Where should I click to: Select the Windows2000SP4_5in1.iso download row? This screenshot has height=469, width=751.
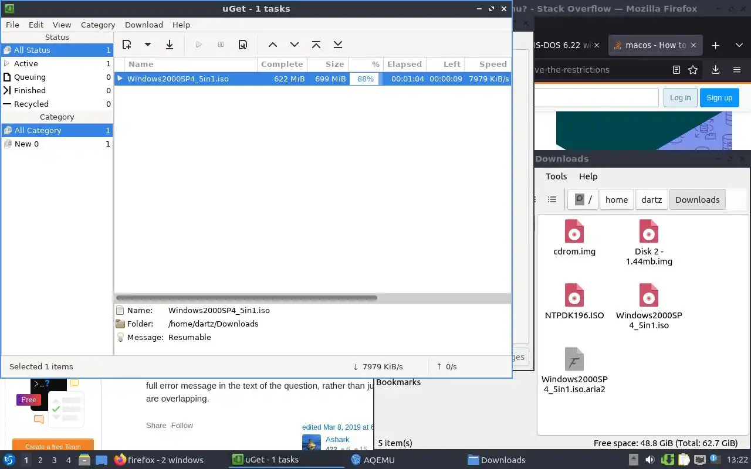tap(313, 79)
